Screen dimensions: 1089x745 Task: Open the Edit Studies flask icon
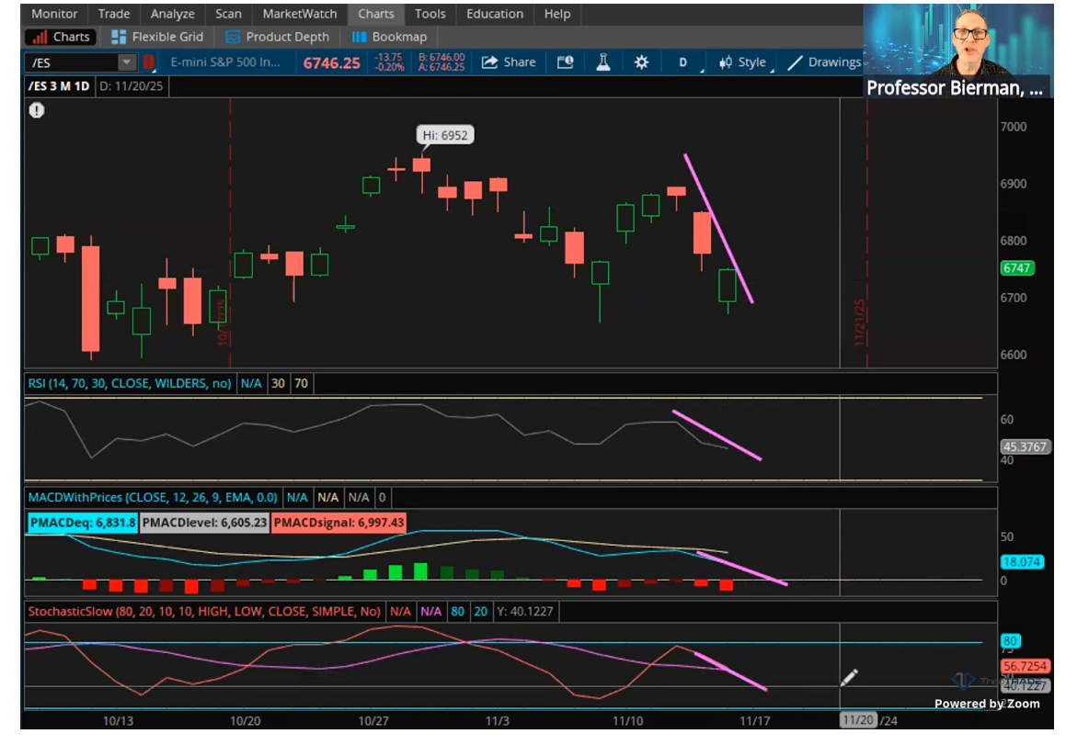point(603,62)
